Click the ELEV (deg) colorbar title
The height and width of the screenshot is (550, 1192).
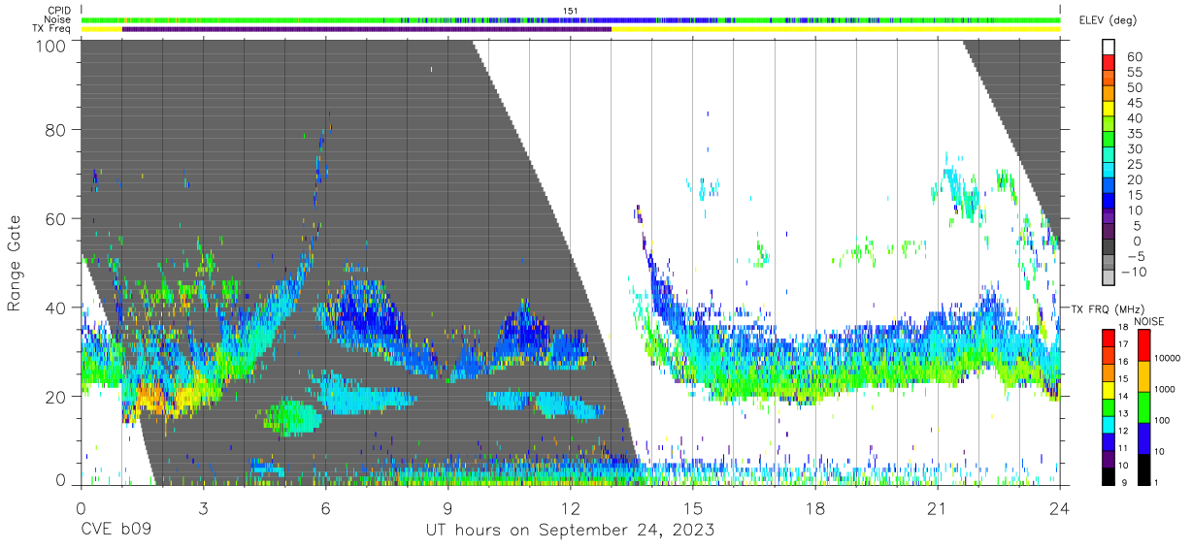1106,19
